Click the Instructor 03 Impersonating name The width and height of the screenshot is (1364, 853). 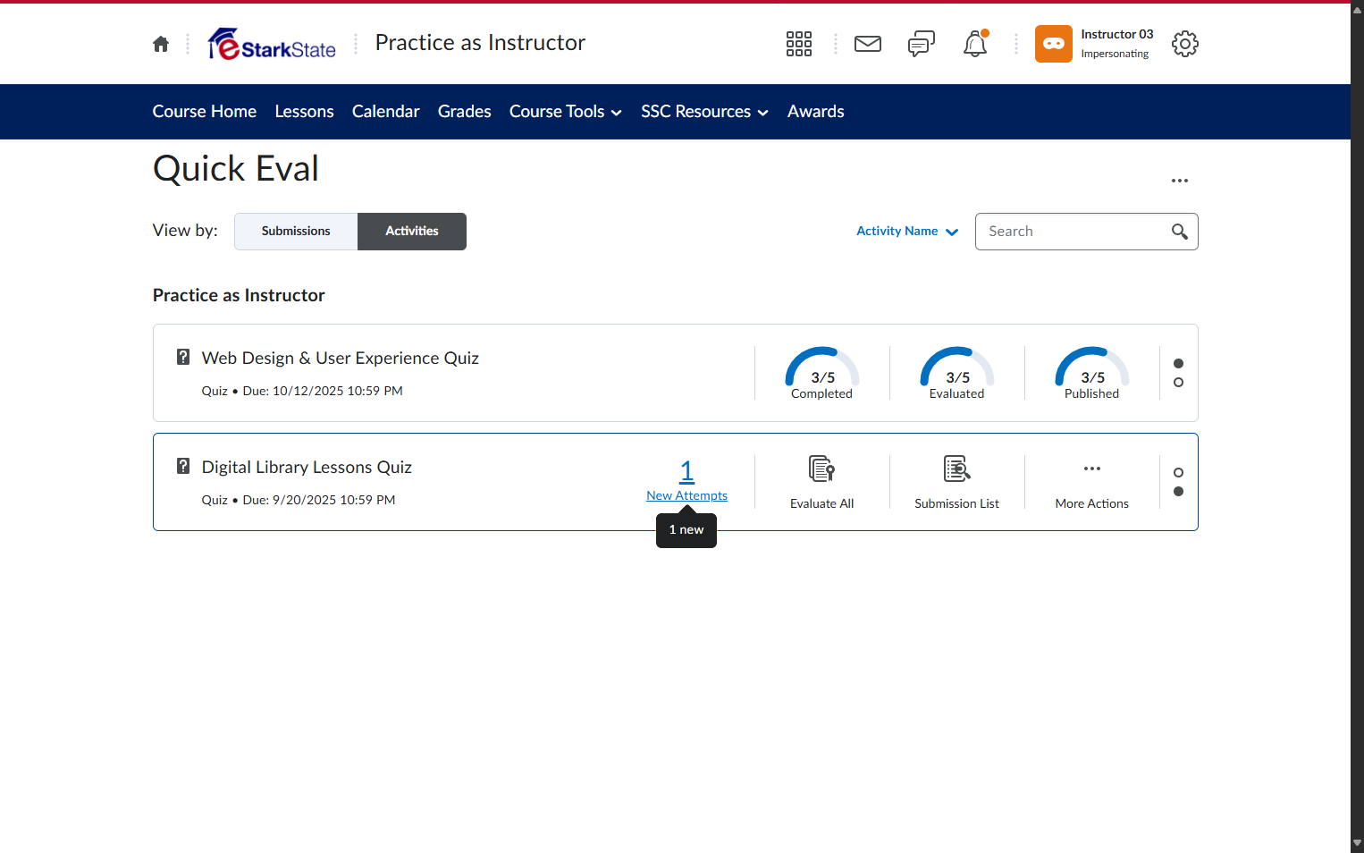pos(1117,43)
